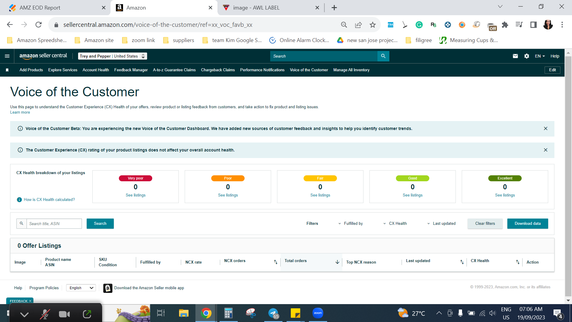Open Performance Notifications menu item

pos(262,70)
